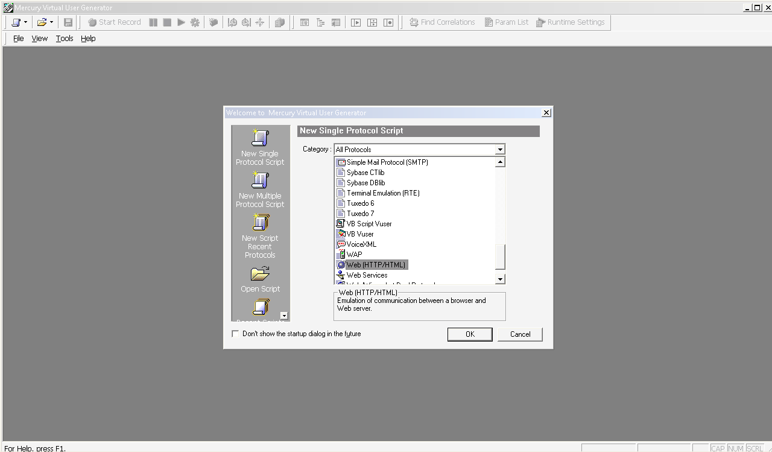Click the sidebar's scroll-down arrow button
The width and height of the screenshot is (772, 452).
[x=284, y=316]
